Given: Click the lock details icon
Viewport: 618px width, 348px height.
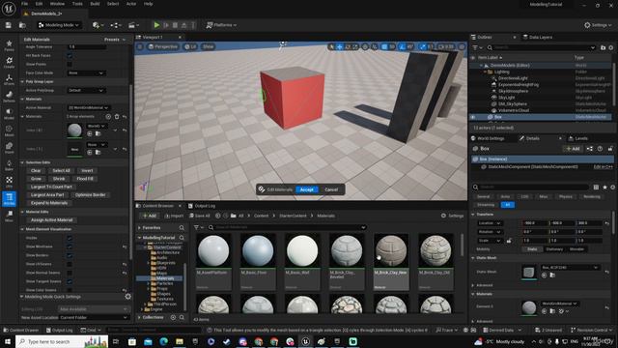Looking at the screenshot, I should point(610,149).
